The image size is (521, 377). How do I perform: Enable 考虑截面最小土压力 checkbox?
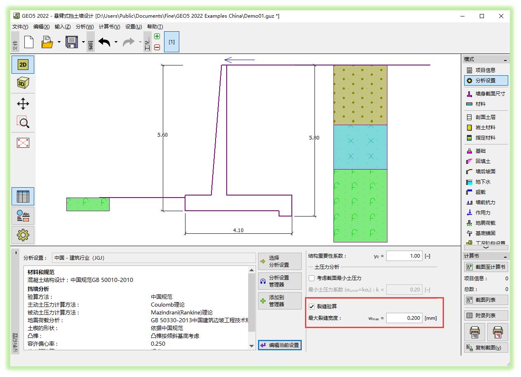tap(312, 278)
